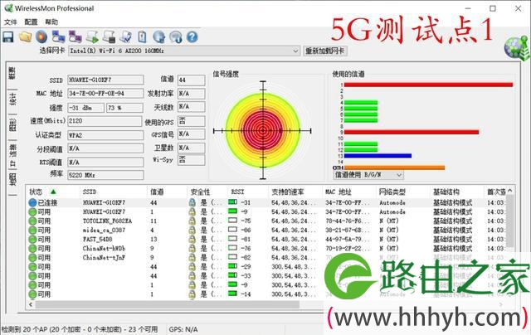Click the 速度 field showing 2120
Image resolution: width=531 pixels, height=335 pixels.
coord(105,121)
